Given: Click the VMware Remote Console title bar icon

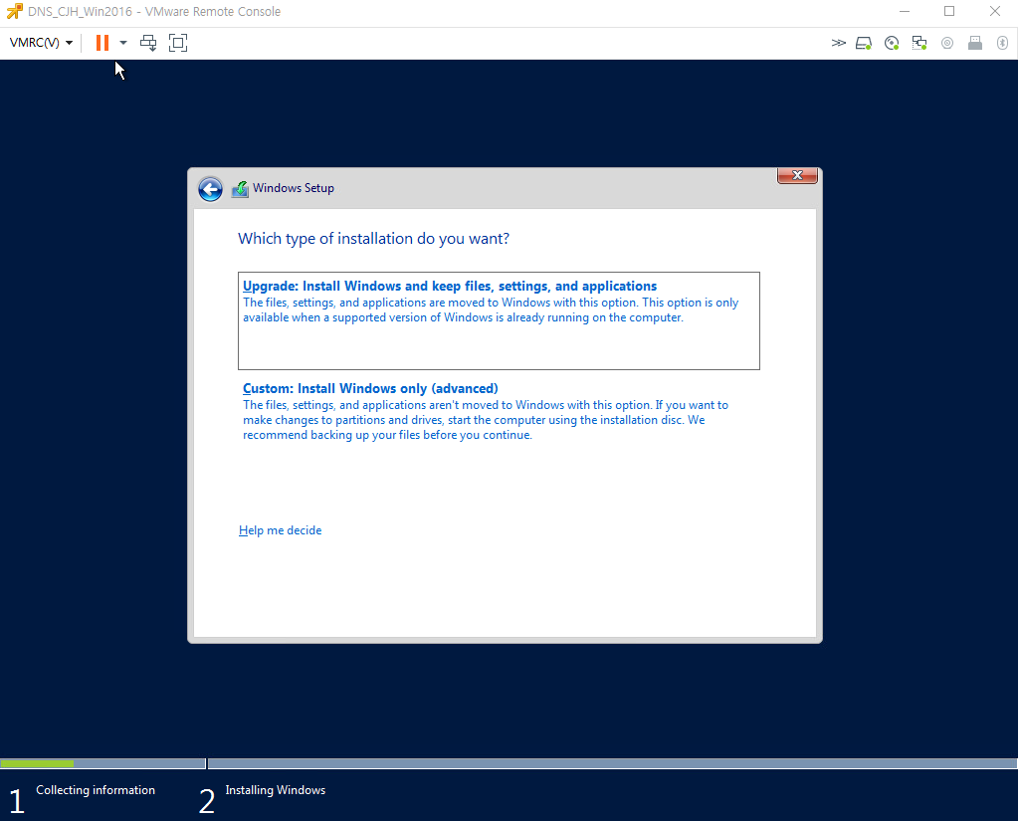Looking at the screenshot, I should (x=14, y=11).
